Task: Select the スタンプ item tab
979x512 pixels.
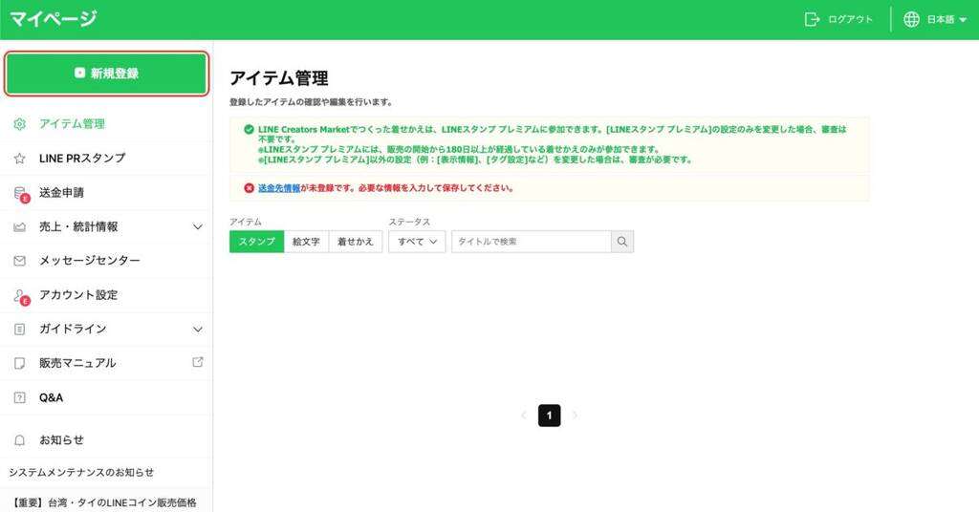Action: tap(256, 242)
